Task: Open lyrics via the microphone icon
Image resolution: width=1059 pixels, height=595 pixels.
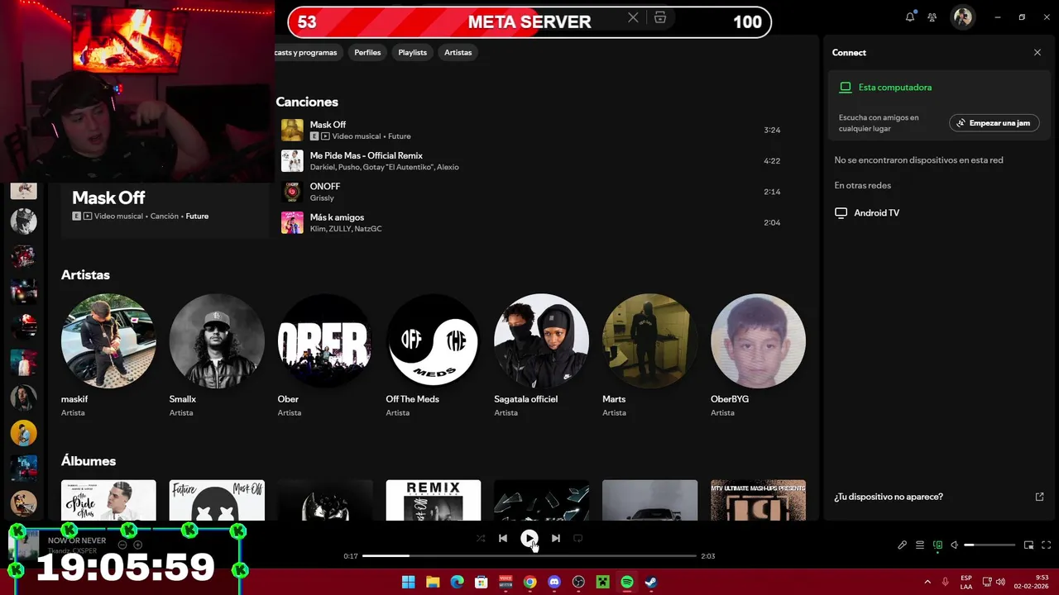Action: 903,545
